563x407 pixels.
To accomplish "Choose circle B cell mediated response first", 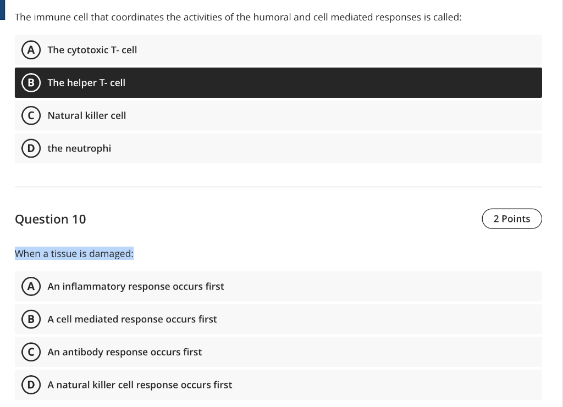I will tap(31, 319).
